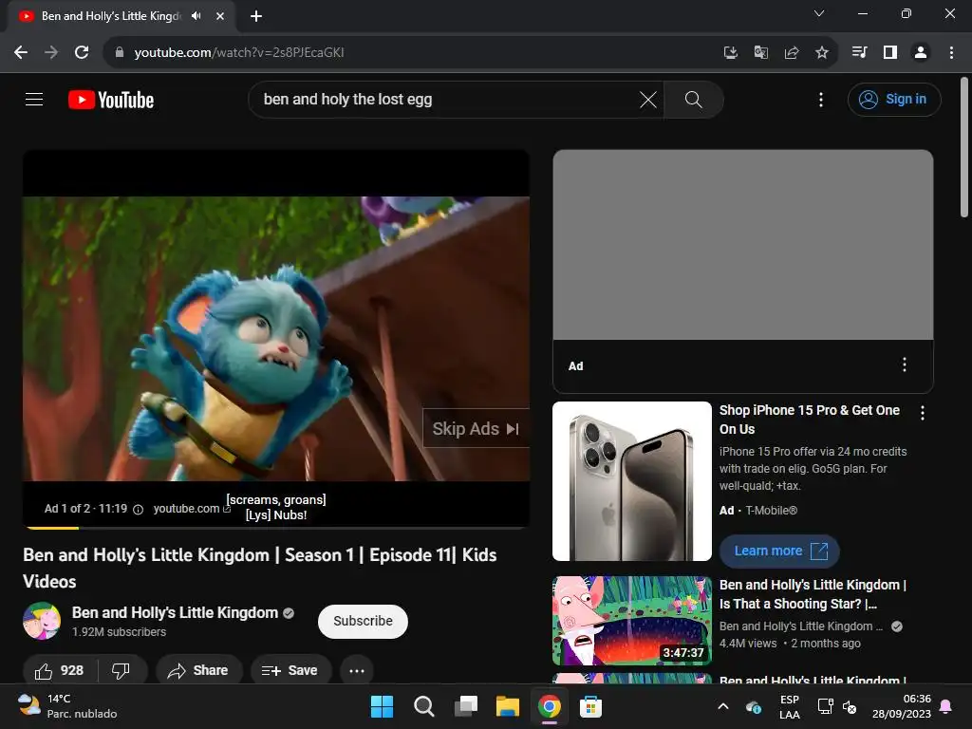Close the Ben and Holly tab
The width and height of the screenshot is (972, 729).
click(x=220, y=16)
